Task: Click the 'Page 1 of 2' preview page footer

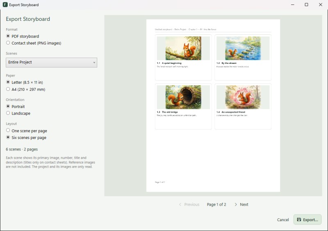Action: pos(160,182)
